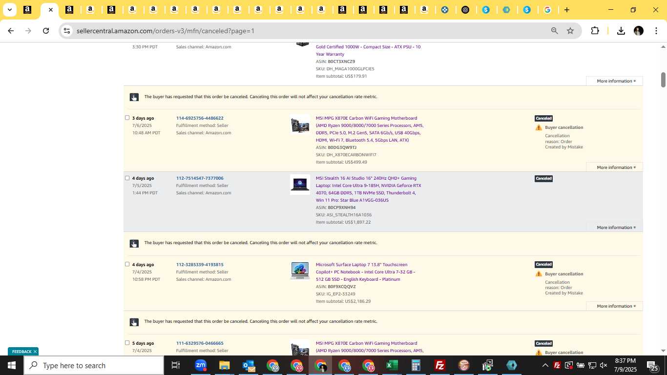Viewport: 667px width, 375px height.
Task: Open the Microsoft Surface Laptop 7 product link
Action: pyautogui.click(x=365, y=272)
